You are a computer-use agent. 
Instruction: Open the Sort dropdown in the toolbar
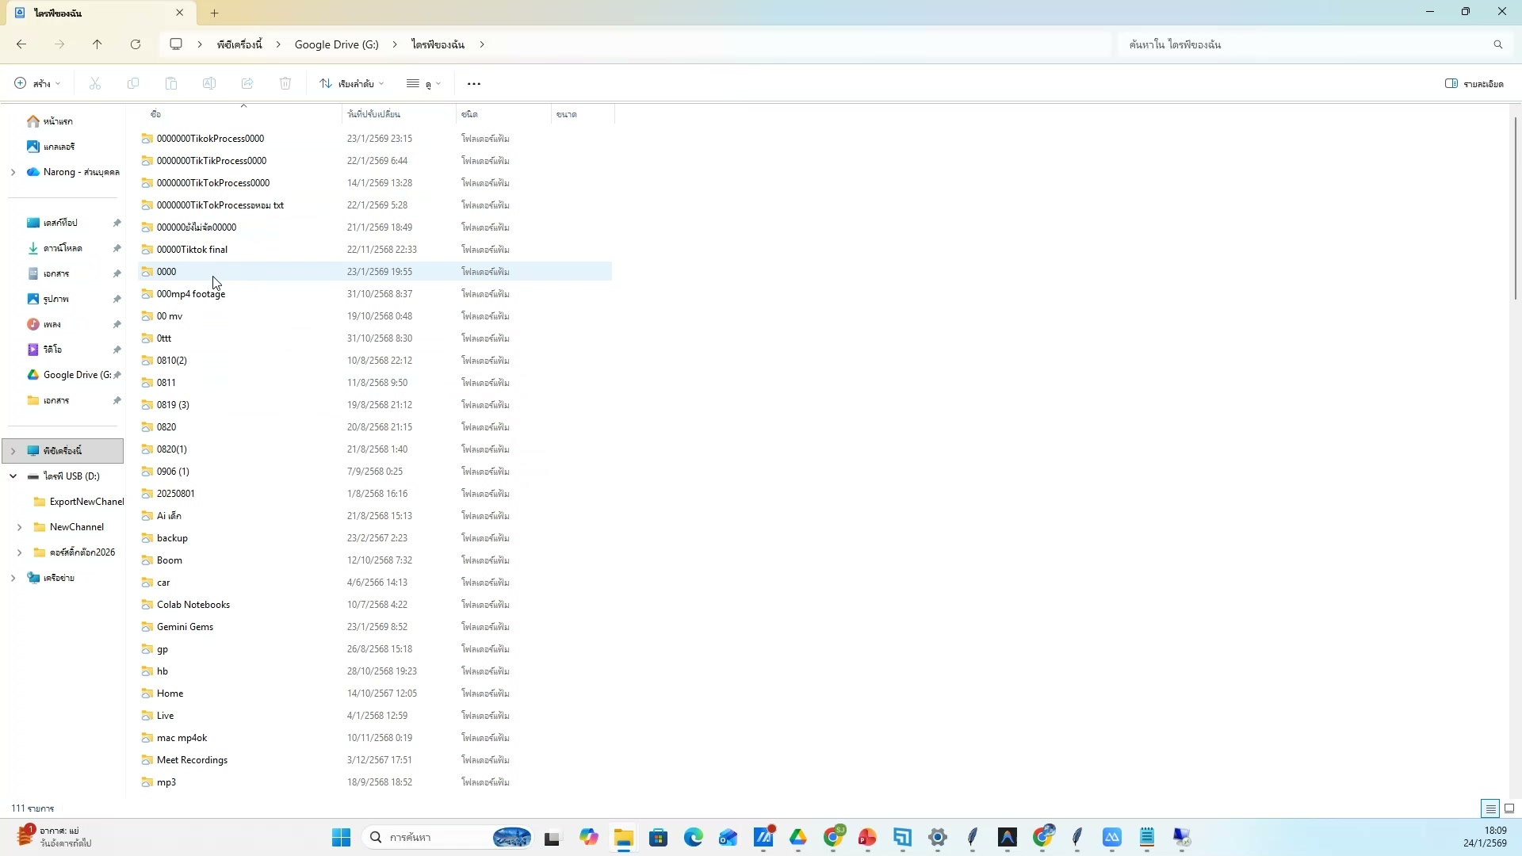pos(352,83)
